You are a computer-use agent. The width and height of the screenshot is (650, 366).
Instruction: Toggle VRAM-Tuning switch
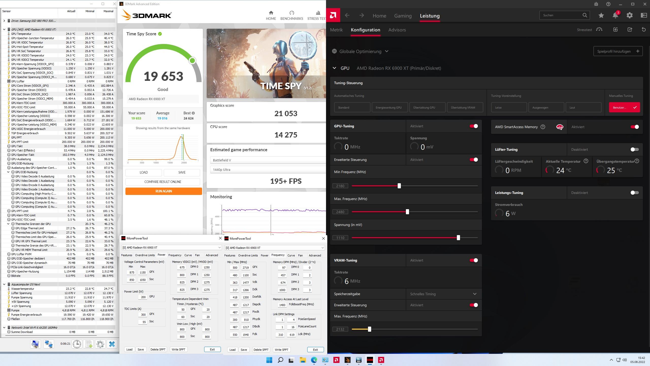(474, 260)
